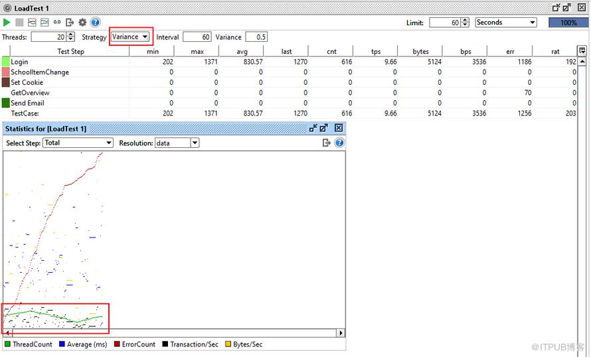Click table column settings icon beside rat
The width and height of the screenshot is (591, 357).
point(582,50)
